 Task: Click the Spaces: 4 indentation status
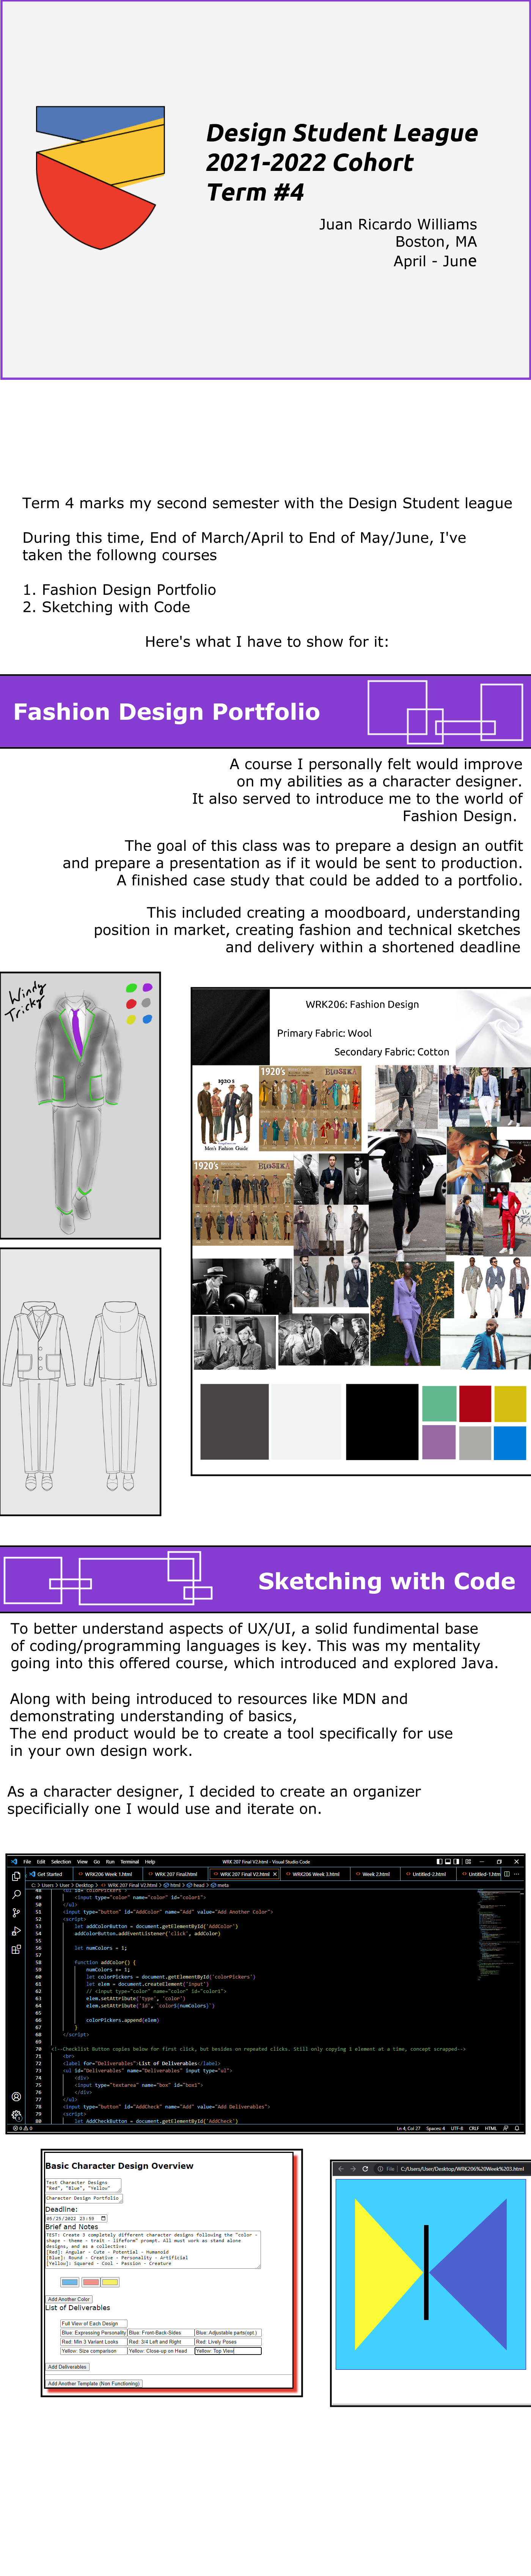[x=435, y=2128]
